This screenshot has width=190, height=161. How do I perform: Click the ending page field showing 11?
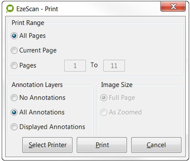pyautogui.click(x=114, y=66)
